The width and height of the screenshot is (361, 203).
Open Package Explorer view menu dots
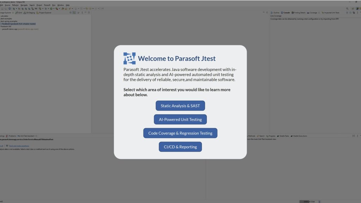[x=82, y=13]
